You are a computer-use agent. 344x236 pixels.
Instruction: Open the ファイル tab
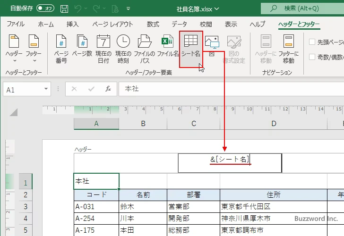tap(16, 24)
